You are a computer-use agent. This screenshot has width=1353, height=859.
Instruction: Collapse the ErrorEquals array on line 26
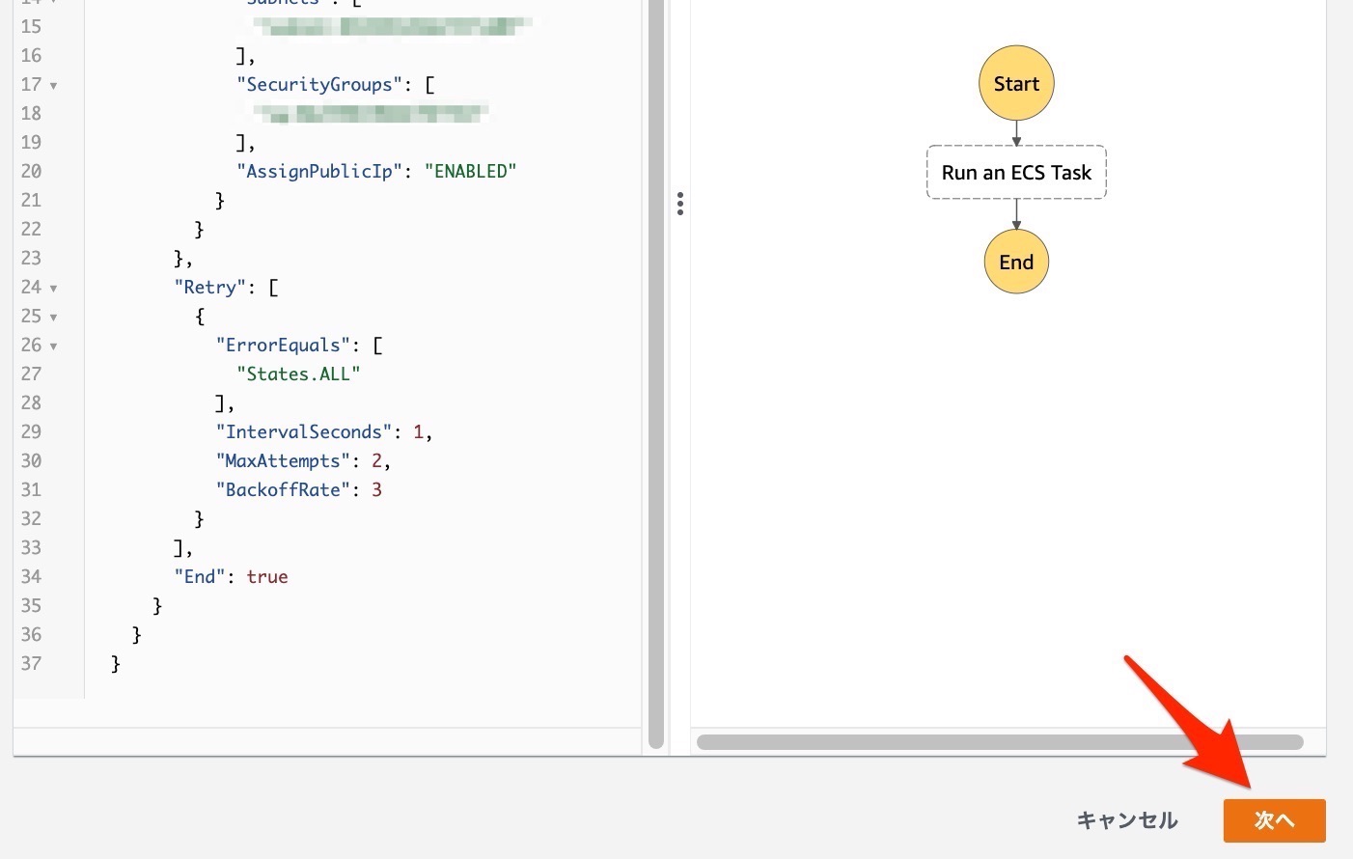click(52, 346)
